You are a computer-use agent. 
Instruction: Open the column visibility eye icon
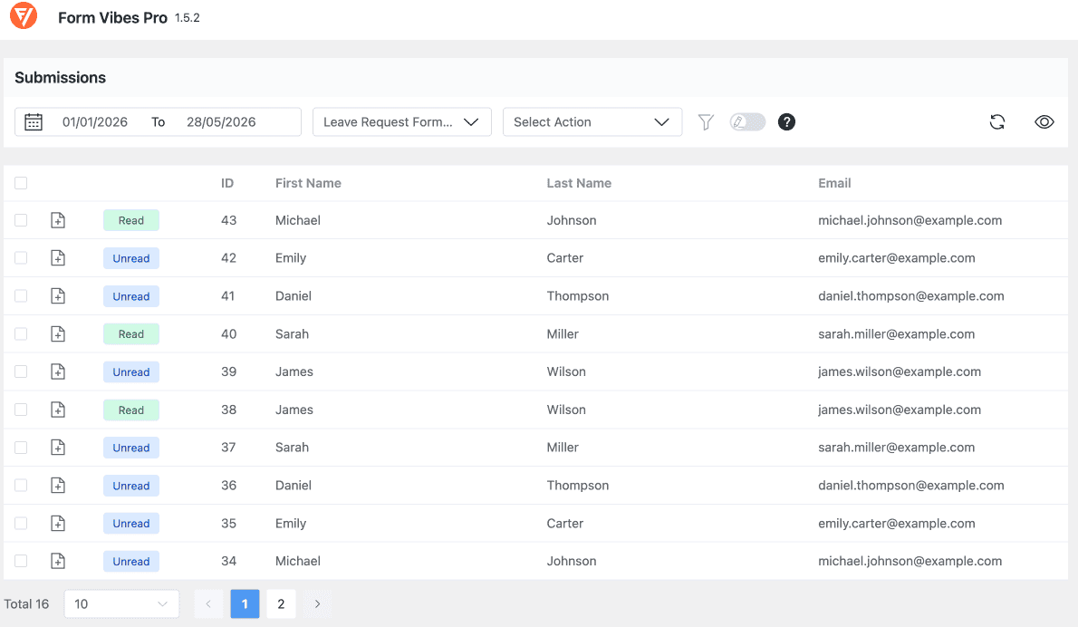pyautogui.click(x=1044, y=122)
